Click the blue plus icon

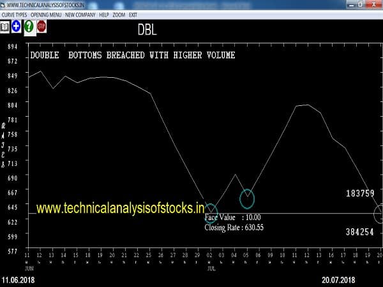click(17, 27)
